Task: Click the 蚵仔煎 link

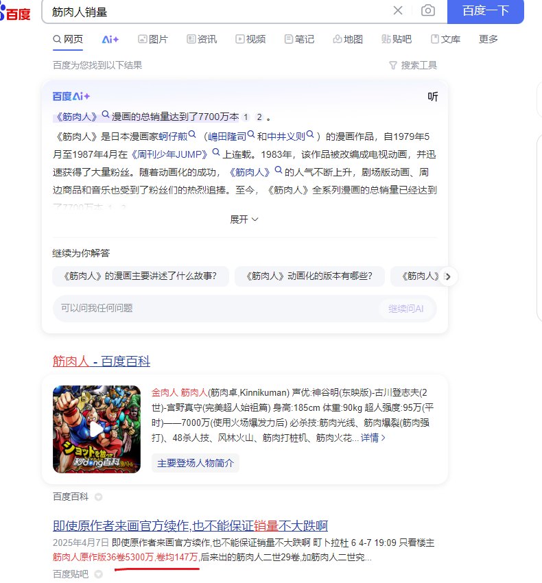Action: [x=173, y=136]
